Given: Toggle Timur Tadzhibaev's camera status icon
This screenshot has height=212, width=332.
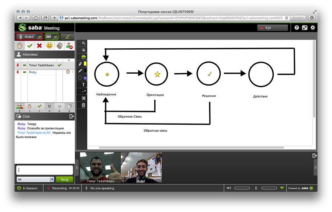Looking at the screenshot, I should [x=25, y=65].
